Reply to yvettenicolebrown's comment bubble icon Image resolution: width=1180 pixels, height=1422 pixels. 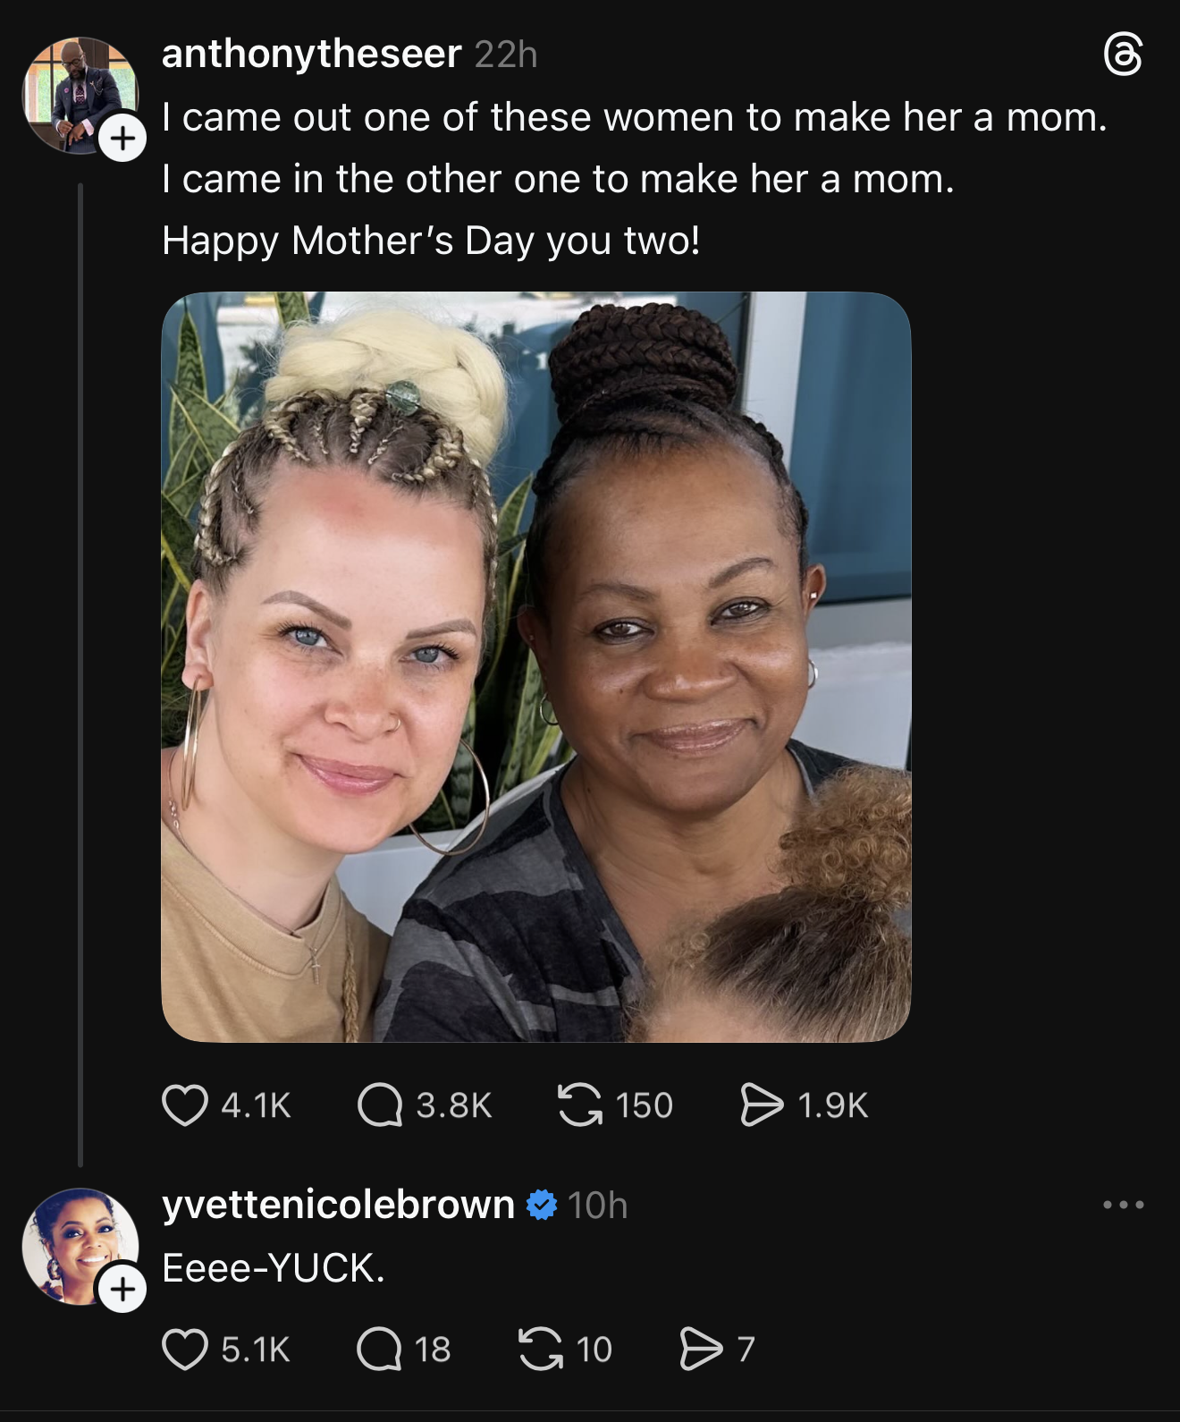[379, 1349]
